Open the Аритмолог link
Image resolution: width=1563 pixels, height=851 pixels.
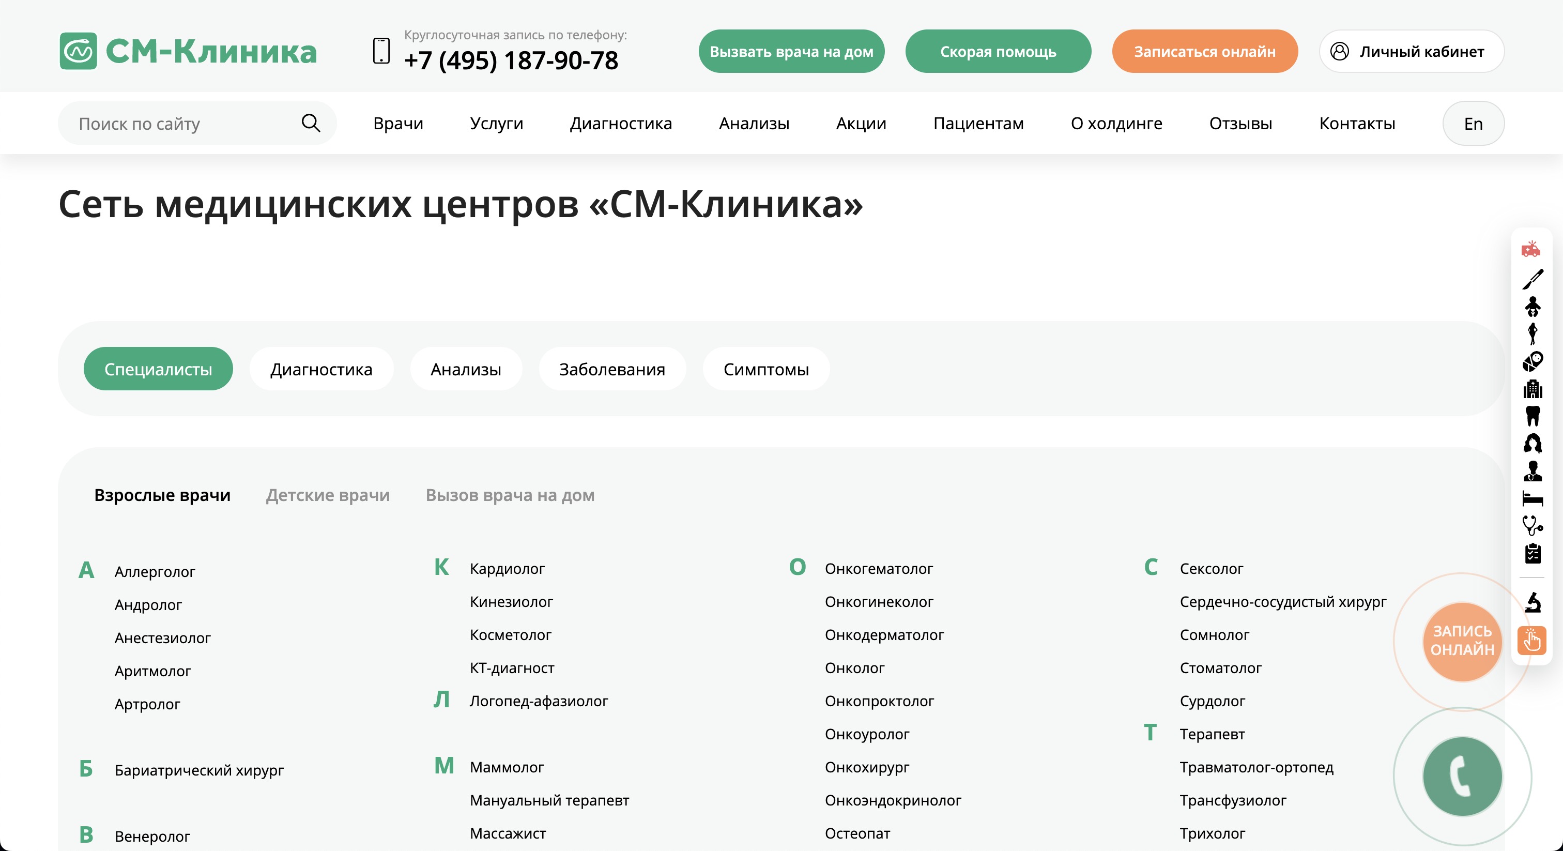pos(153,671)
